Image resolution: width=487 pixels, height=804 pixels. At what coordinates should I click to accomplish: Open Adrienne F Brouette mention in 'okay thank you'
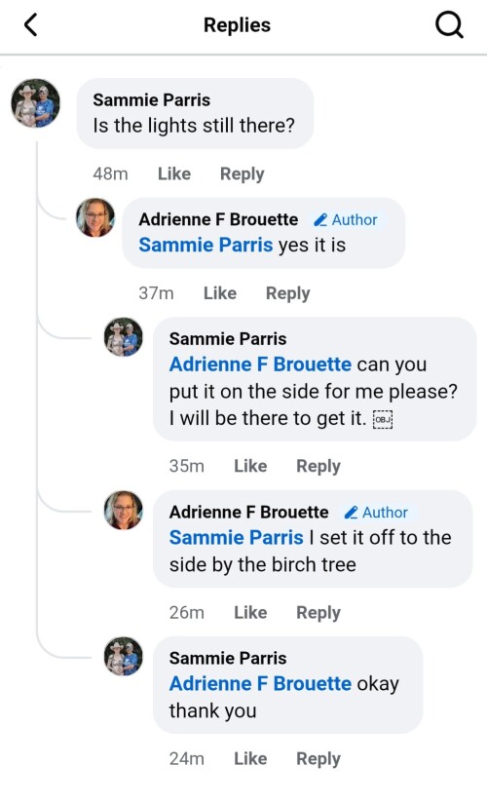(x=260, y=684)
